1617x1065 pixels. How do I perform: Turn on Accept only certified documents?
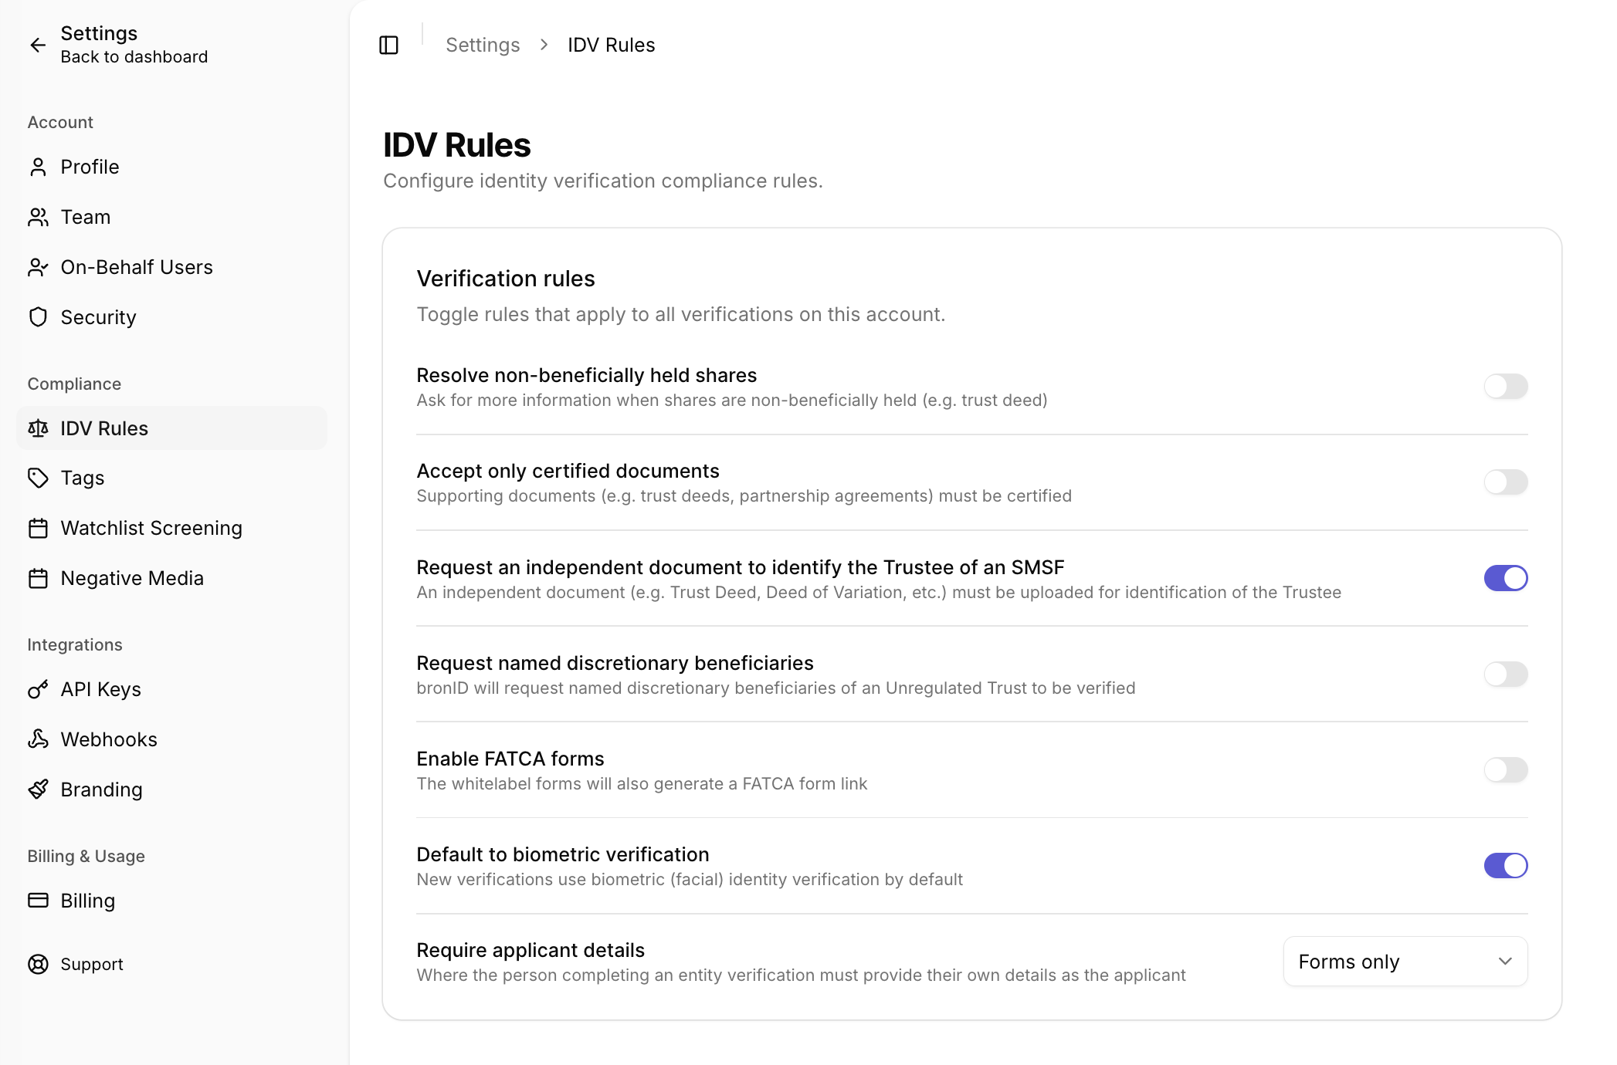1505,482
